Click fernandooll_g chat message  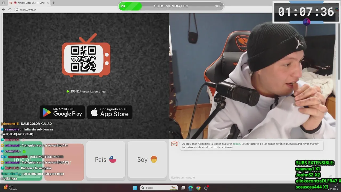(33, 176)
